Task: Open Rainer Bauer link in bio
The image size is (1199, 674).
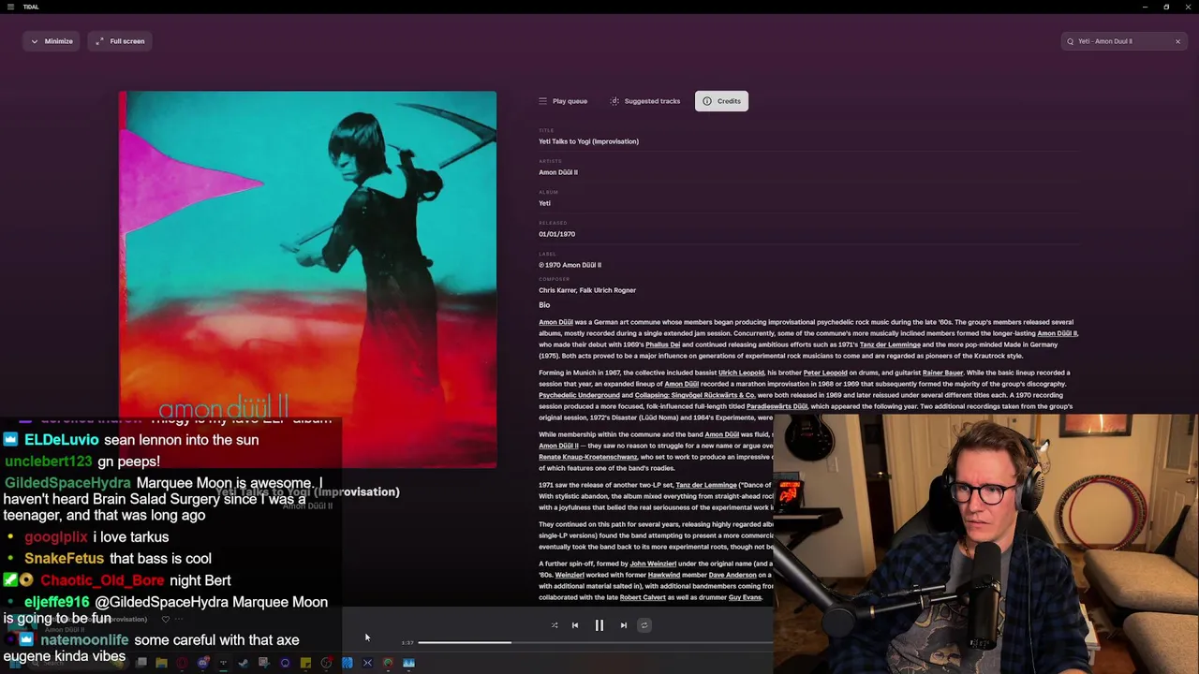Action: [x=942, y=373]
